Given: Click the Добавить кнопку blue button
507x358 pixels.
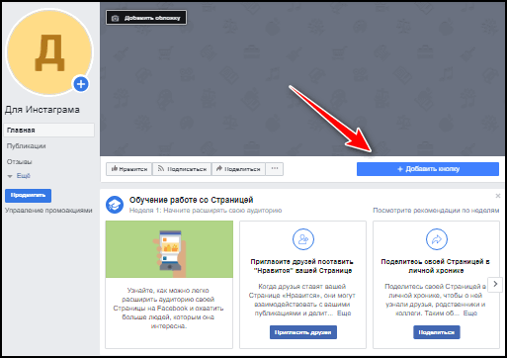Looking at the screenshot, I should coord(428,169).
